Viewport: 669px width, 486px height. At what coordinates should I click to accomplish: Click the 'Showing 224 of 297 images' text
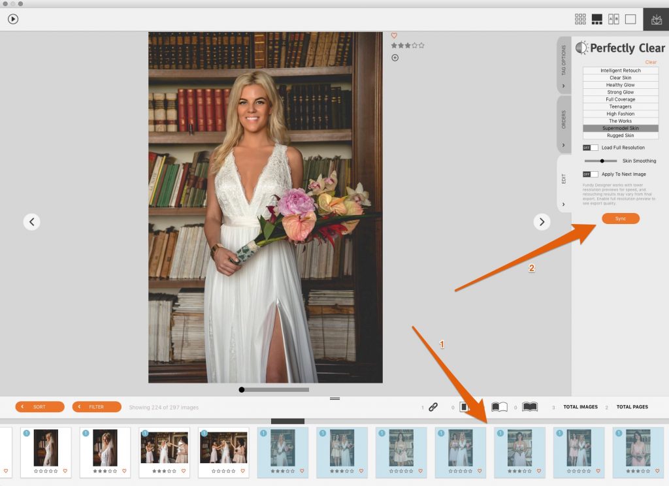(164, 408)
